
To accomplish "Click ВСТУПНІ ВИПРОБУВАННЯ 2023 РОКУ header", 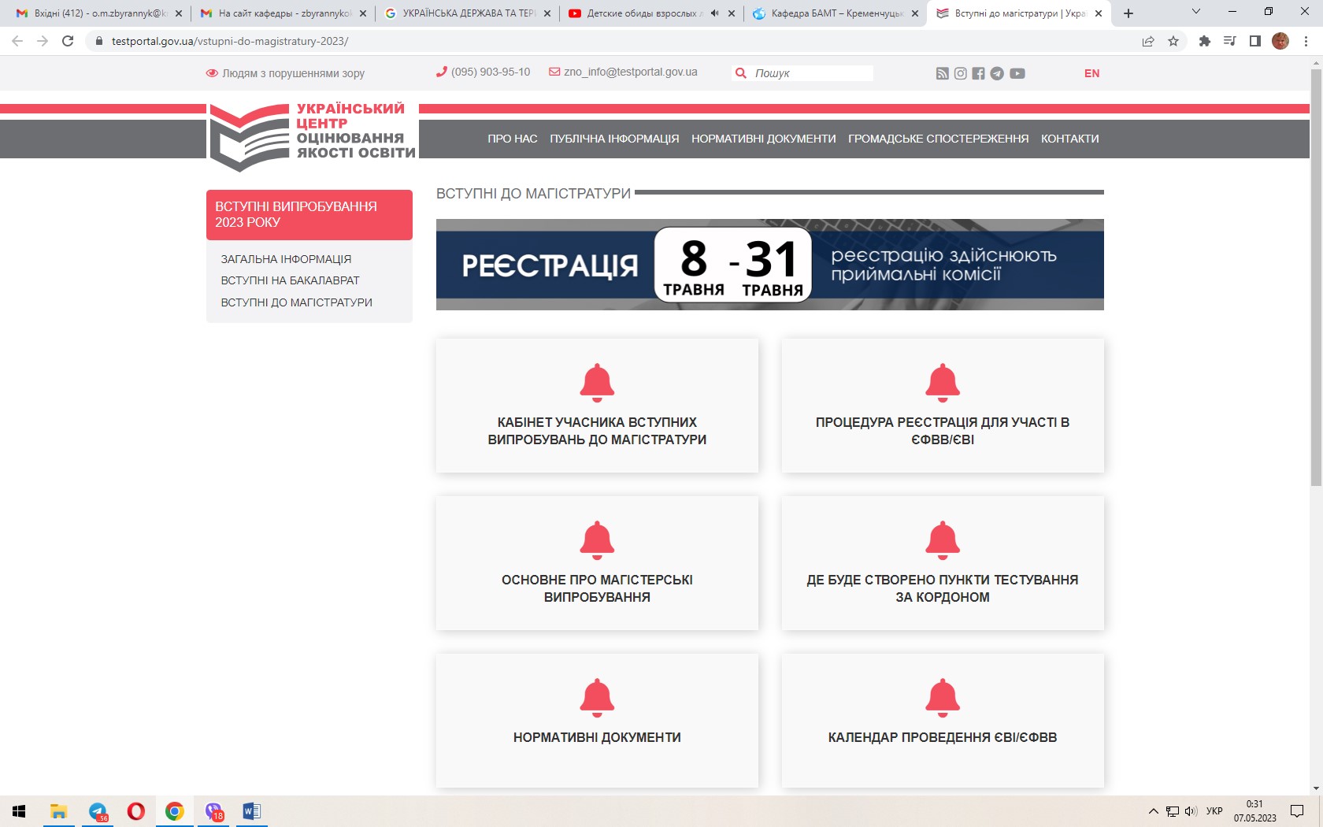I will tap(309, 214).
